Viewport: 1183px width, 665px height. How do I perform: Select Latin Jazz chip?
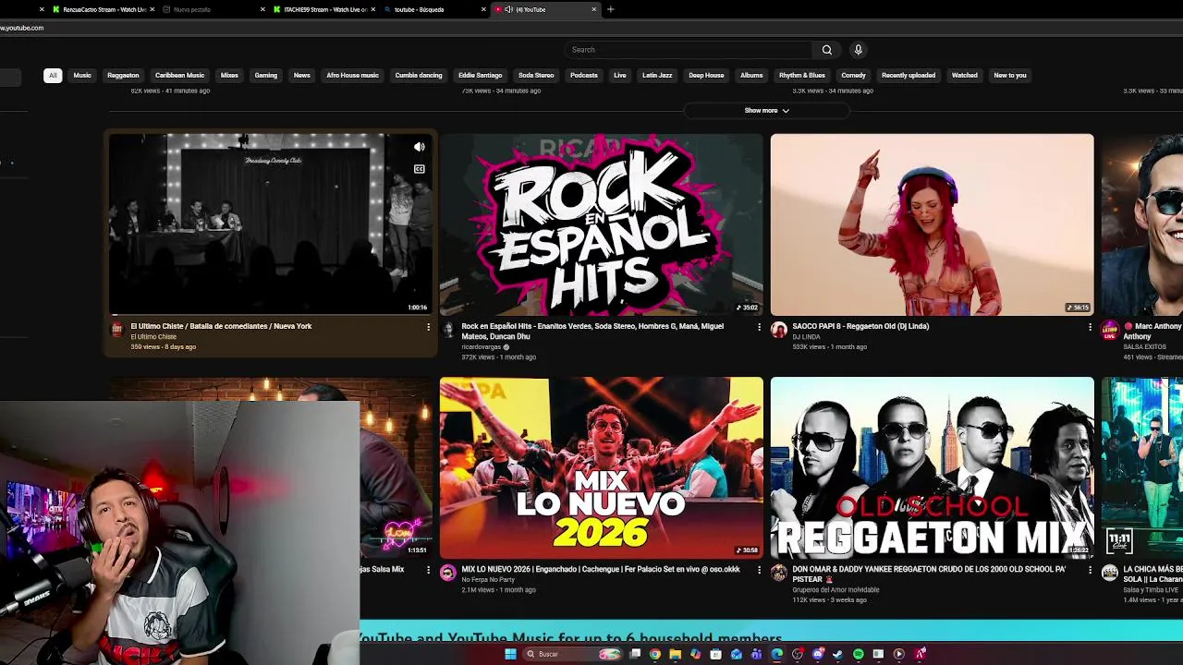coord(657,76)
